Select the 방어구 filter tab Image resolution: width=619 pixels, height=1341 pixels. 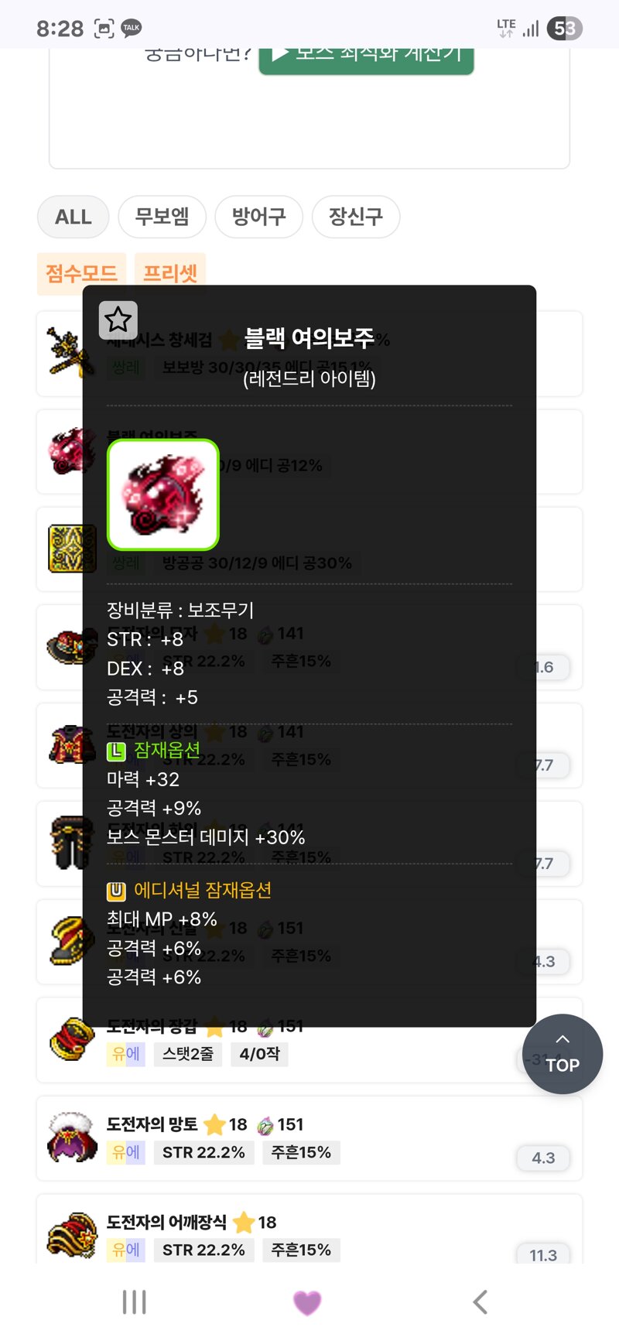pyautogui.click(x=259, y=217)
